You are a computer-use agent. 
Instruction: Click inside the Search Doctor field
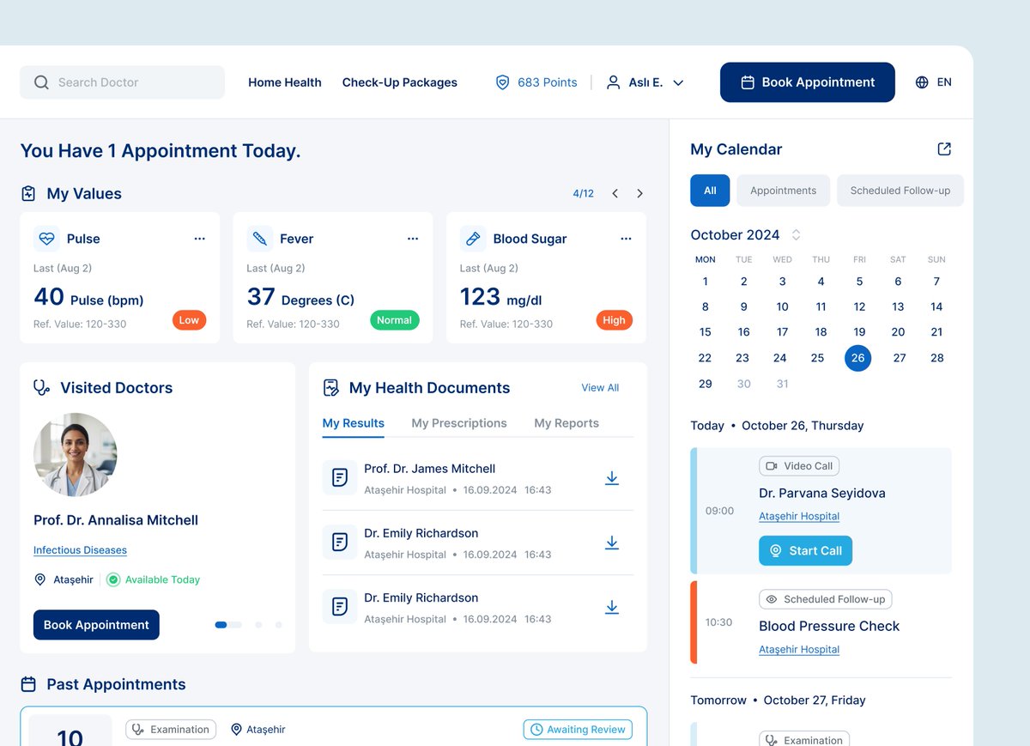click(122, 82)
